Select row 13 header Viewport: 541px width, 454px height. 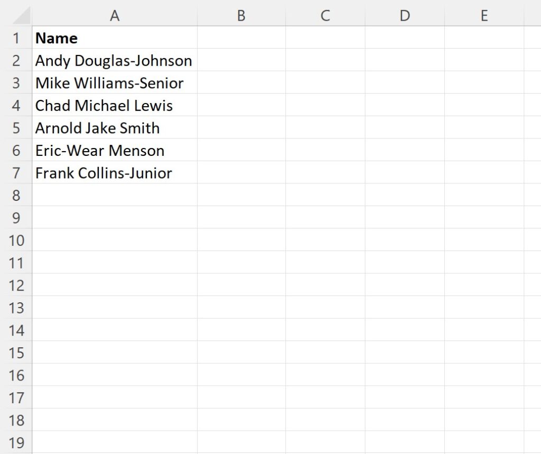[x=16, y=307]
